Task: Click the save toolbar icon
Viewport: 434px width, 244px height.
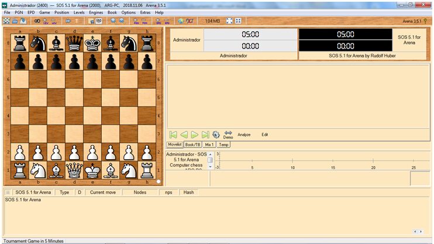Action: (23, 20)
